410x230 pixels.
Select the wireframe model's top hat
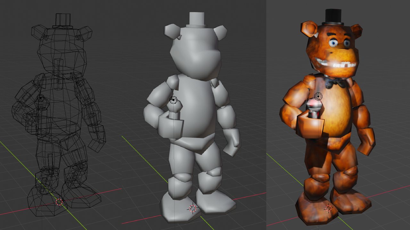tap(63, 21)
